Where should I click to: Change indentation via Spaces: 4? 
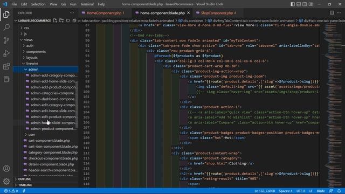(x=286, y=191)
